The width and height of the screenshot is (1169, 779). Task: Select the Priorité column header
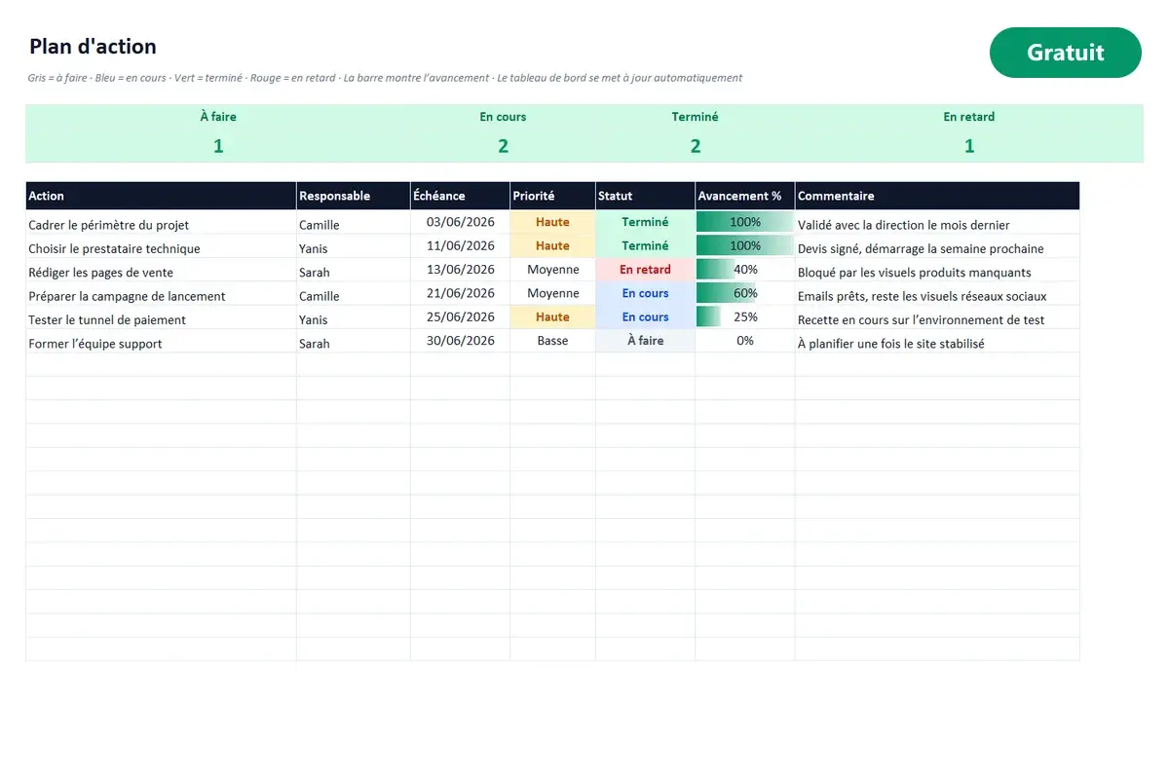point(552,196)
